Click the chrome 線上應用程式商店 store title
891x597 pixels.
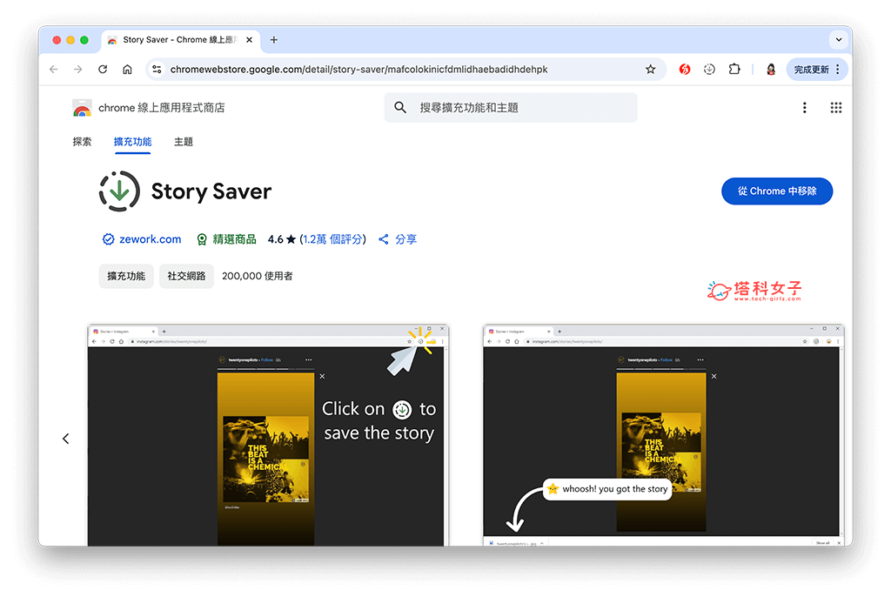coord(161,107)
